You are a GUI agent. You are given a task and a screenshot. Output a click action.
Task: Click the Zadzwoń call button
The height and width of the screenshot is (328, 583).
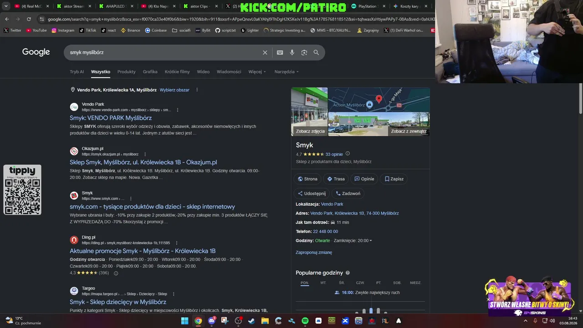pyautogui.click(x=348, y=194)
